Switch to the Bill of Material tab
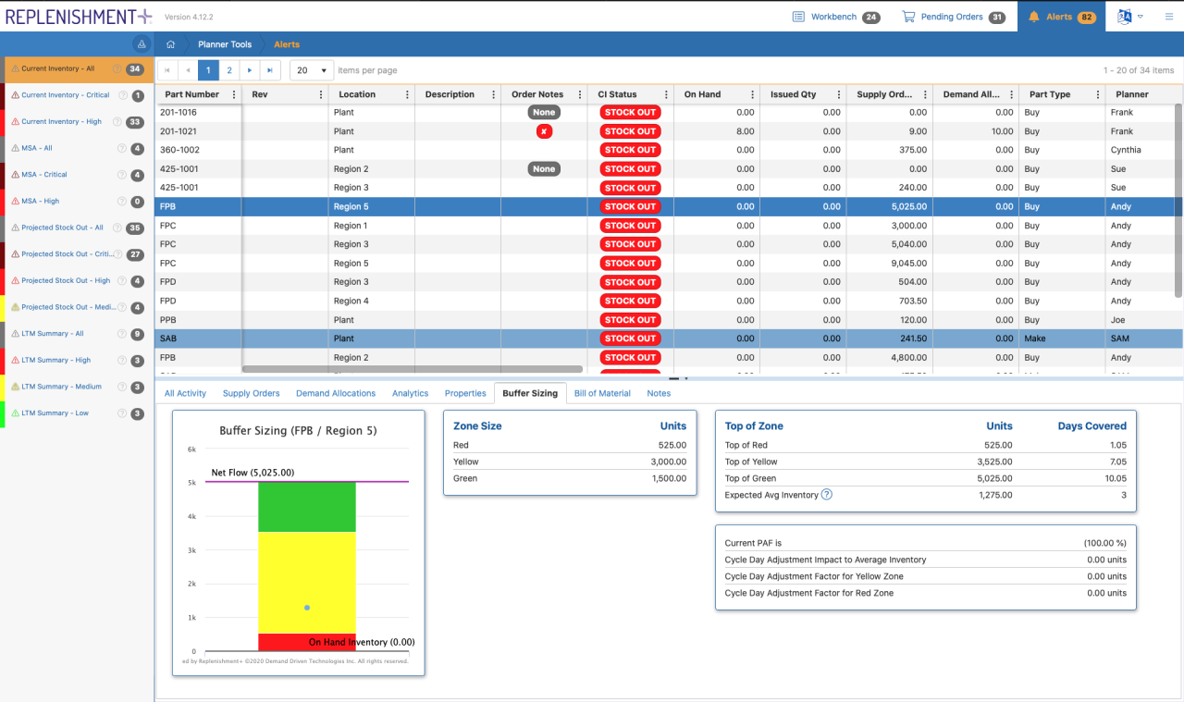 pos(602,393)
